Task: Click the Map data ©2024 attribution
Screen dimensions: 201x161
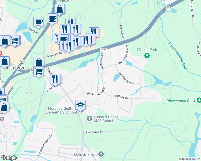Action: (x=190, y=159)
